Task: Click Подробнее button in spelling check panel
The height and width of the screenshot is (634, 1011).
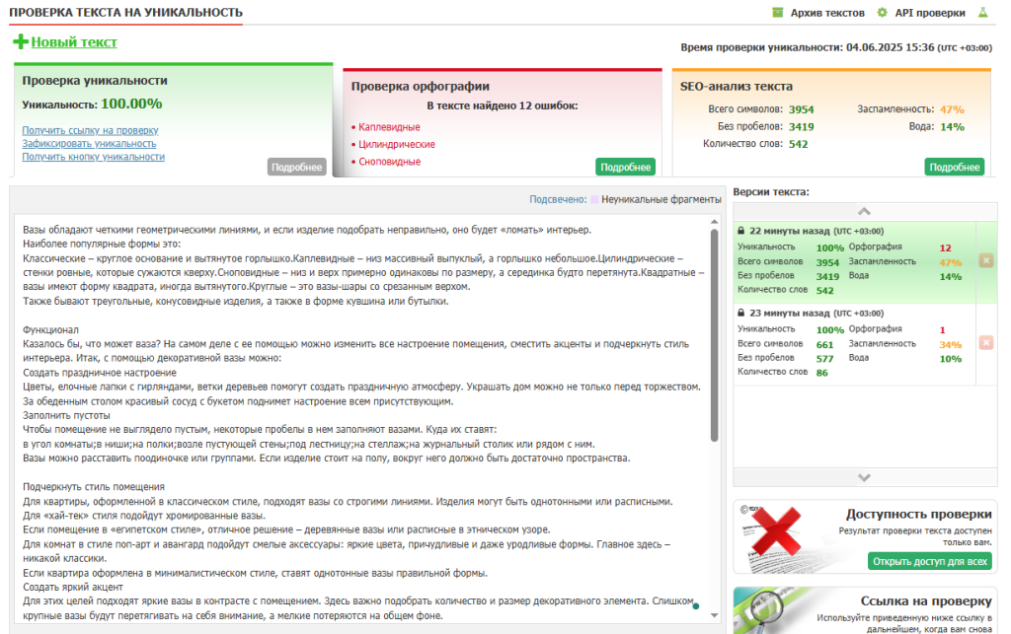Action: click(625, 167)
